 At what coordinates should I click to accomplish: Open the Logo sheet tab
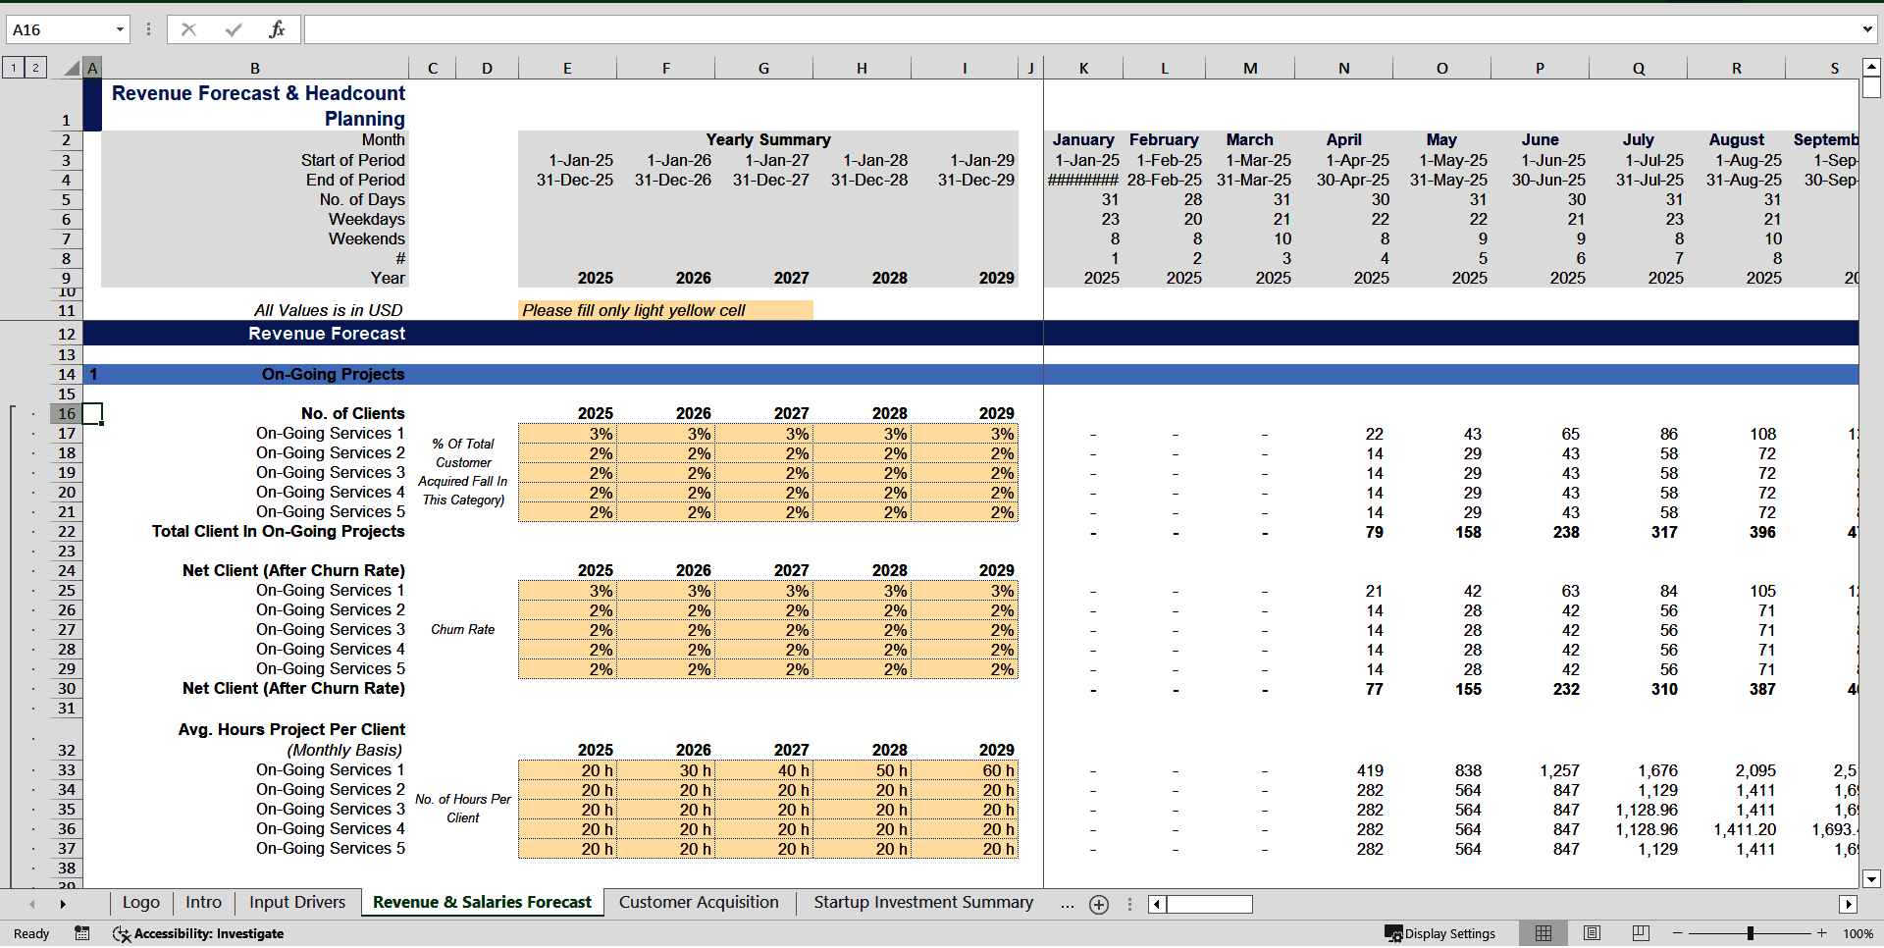(141, 903)
